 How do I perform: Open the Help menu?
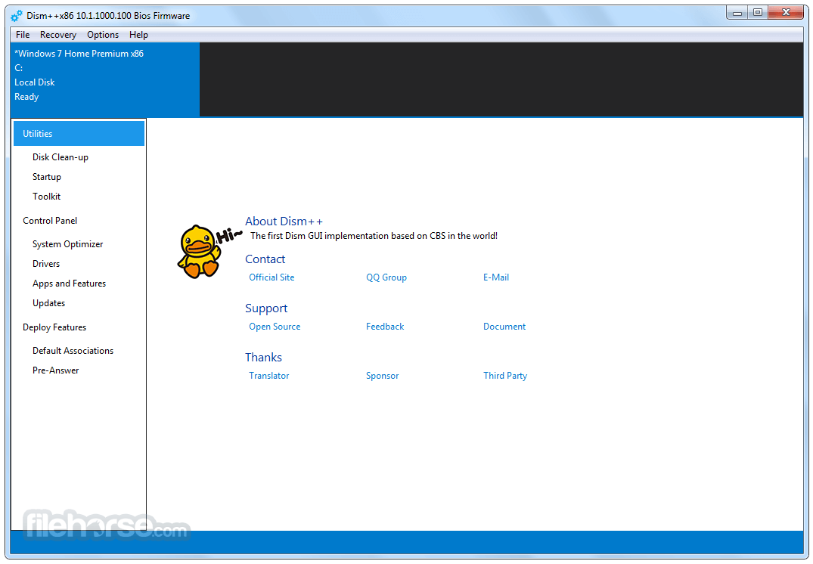coord(138,35)
